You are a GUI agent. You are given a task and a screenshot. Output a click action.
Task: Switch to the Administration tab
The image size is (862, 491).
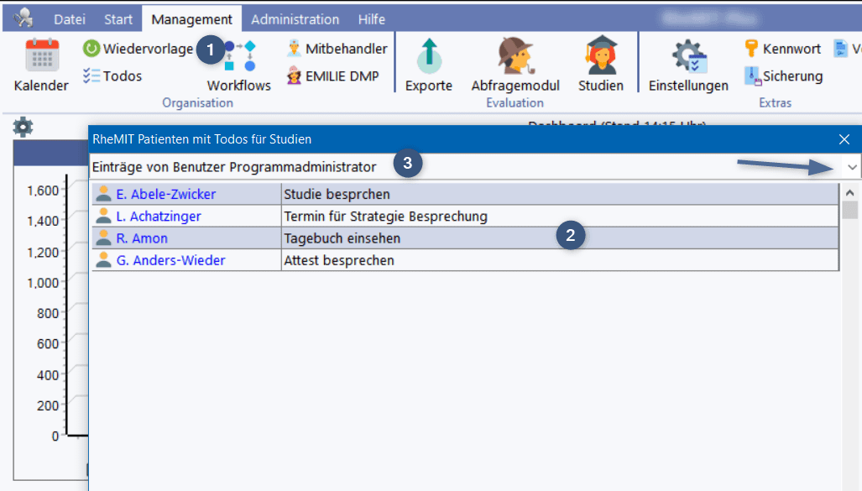(x=295, y=19)
